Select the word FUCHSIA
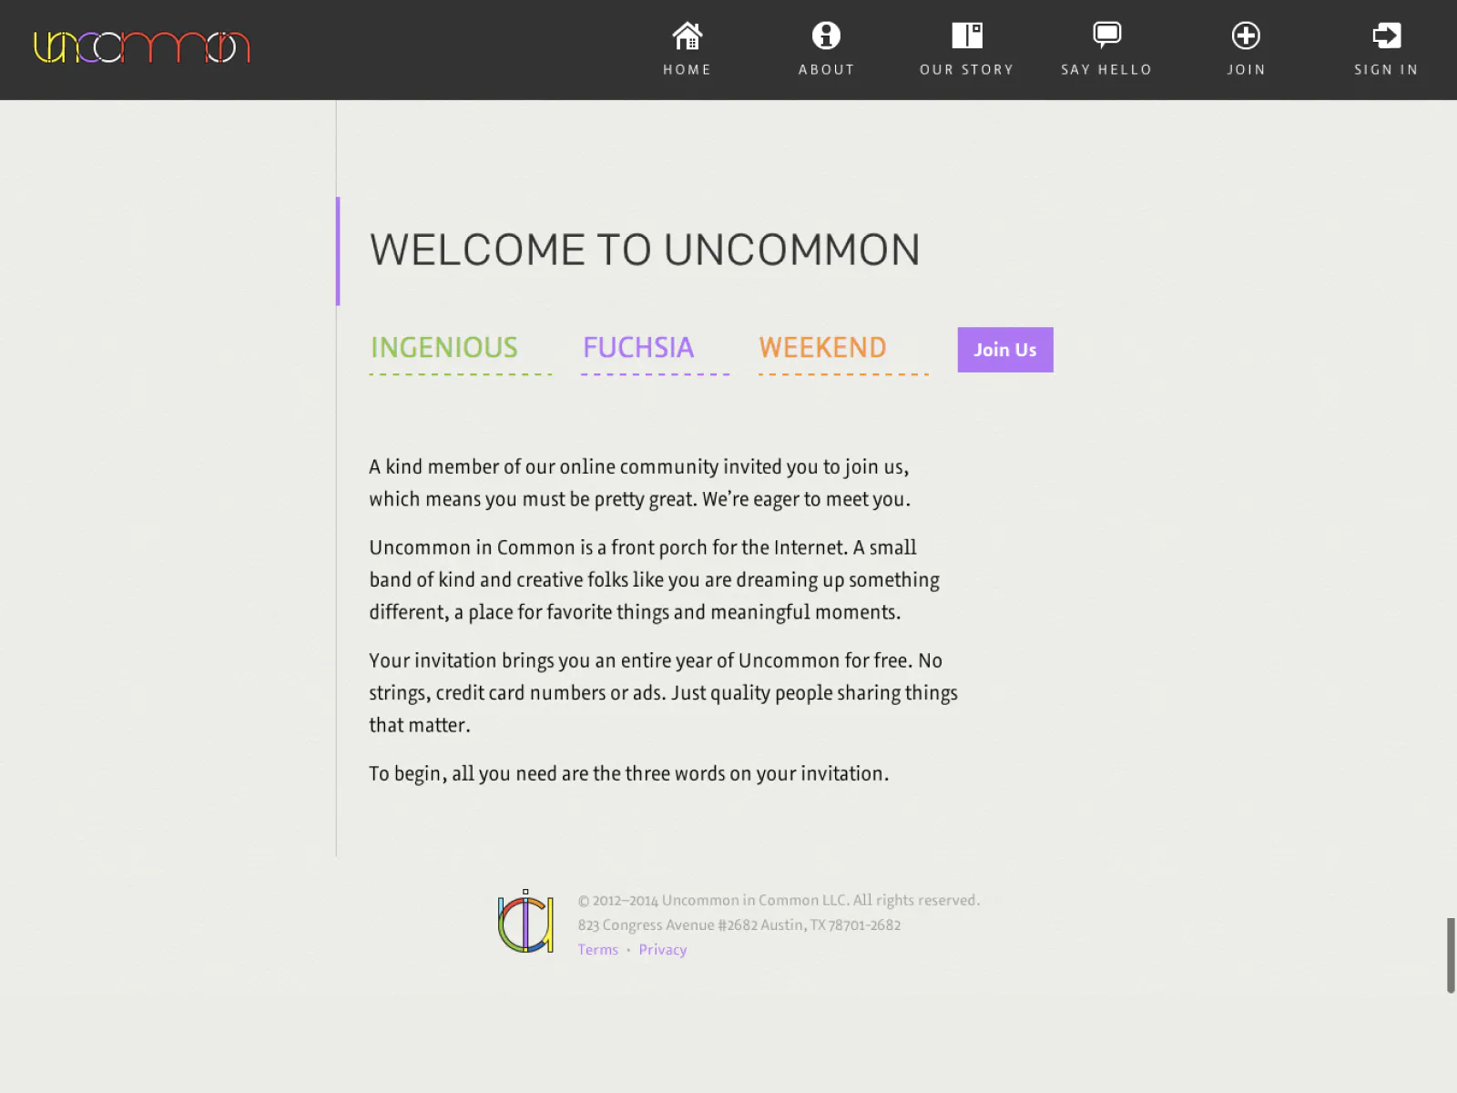The image size is (1457, 1093). [637, 348]
